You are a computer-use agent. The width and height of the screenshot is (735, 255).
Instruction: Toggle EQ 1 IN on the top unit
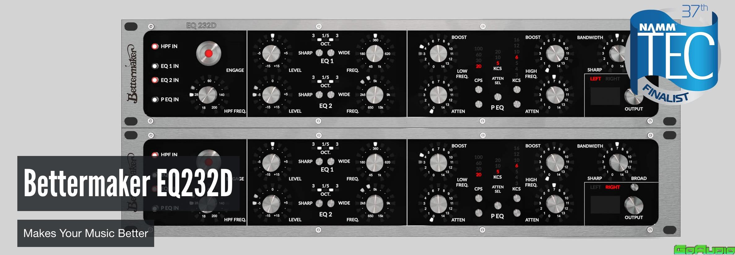point(155,66)
